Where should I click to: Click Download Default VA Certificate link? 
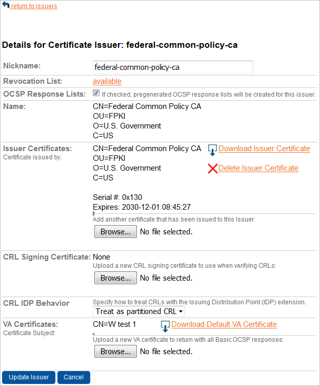coord(224,324)
